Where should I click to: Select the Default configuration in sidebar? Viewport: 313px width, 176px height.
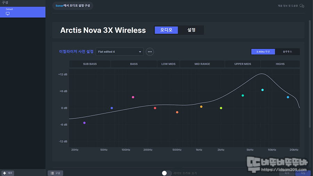point(23,12)
